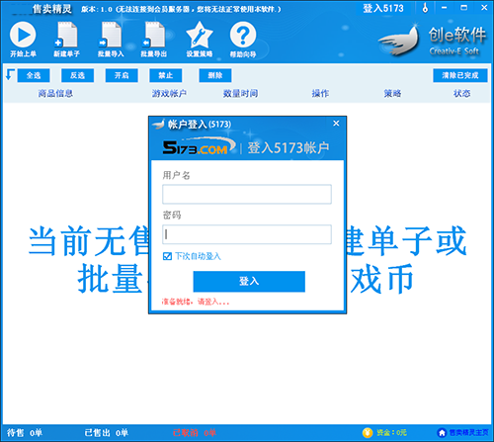Click the home icon in status bar
The image size is (494, 442).
442,432
